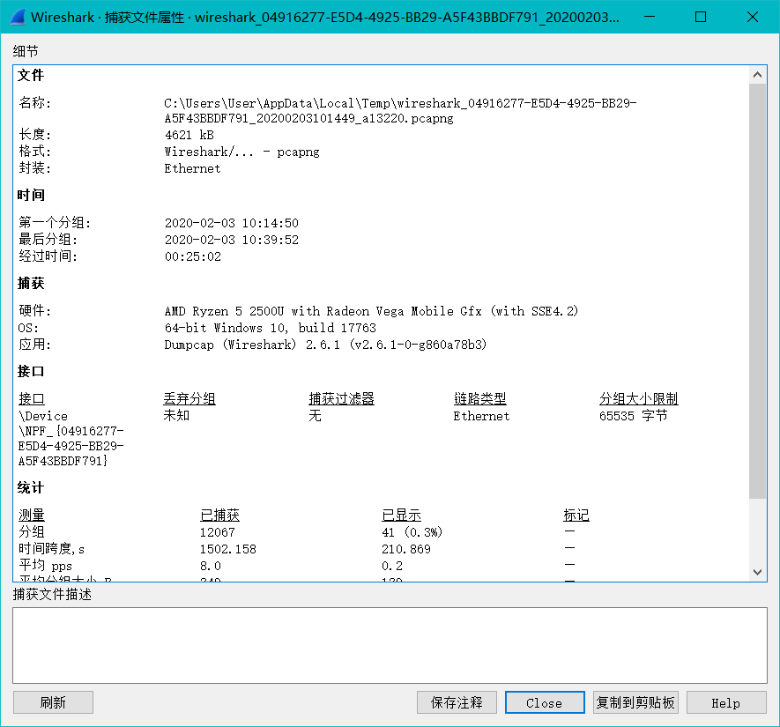This screenshot has height=727, width=780.
Task: Click the average pps captured value 8.0
Action: point(211,566)
